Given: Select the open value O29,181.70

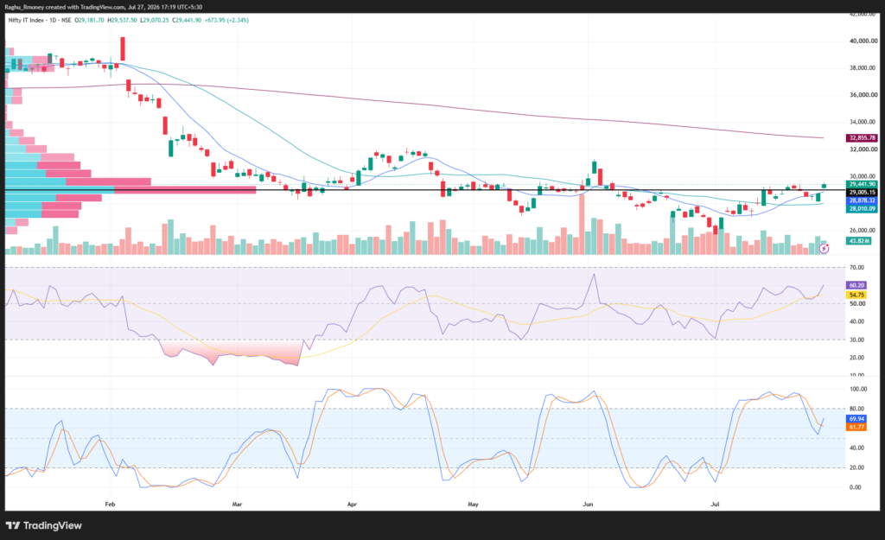Looking at the screenshot, I should [90, 21].
